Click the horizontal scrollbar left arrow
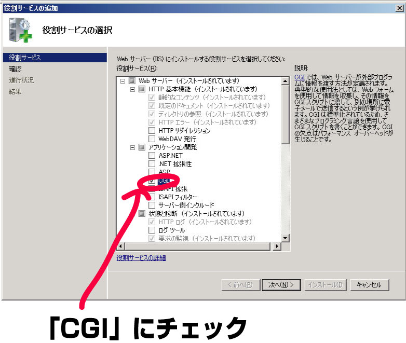Screen dimensions: 406x343 pyautogui.click(x=121, y=246)
